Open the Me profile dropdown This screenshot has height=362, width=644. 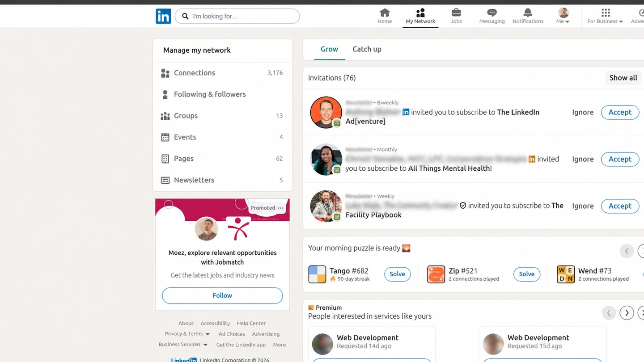point(563,16)
